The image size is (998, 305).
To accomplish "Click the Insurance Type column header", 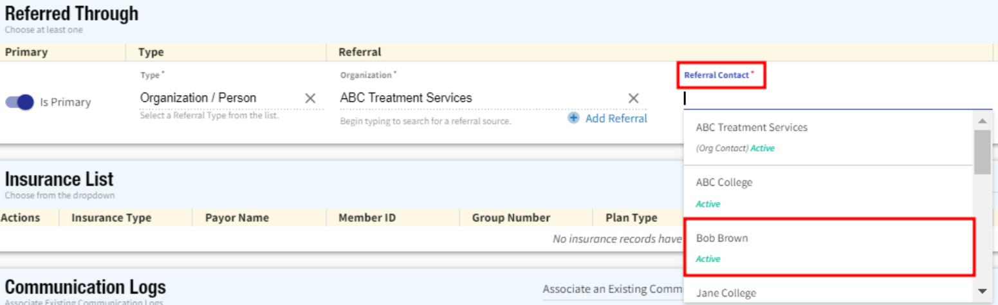I will [x=111, y=218].
